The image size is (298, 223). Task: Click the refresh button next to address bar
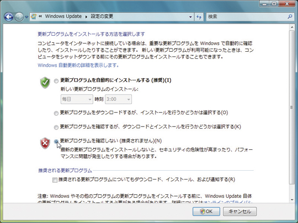pyautogui.click(x=199, y=17)
